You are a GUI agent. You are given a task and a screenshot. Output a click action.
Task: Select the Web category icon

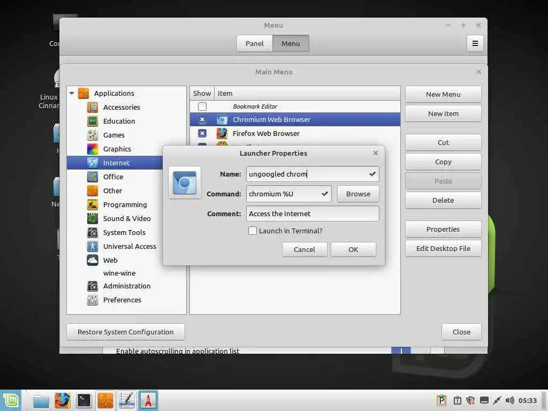click(93, 261)
